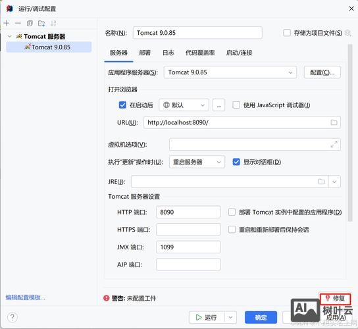Open help with the question mark icon

(x=13, y=317)
